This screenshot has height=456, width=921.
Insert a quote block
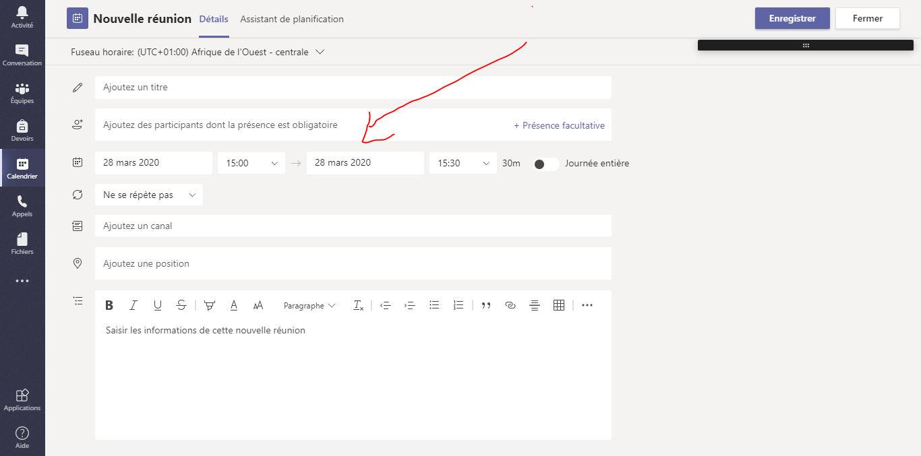click(x=486, y=305)
